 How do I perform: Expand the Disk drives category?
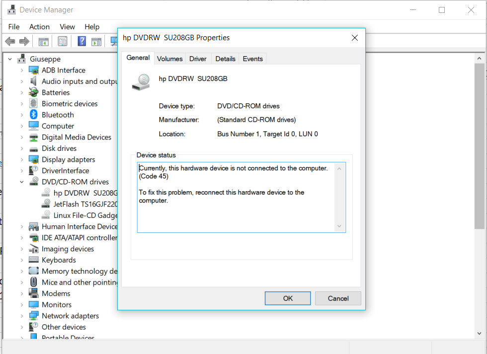tap(22, 148)
